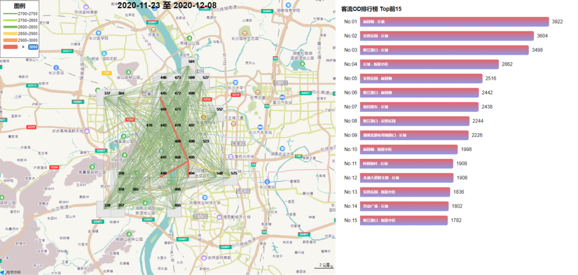Click the 客流OD排行榜 Top前15 heading
Viewport: 578px width, 275px height.
(371, 9)
